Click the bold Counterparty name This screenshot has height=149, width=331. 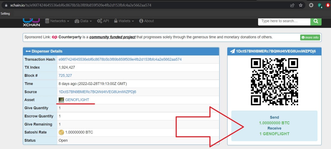[70, 37]
